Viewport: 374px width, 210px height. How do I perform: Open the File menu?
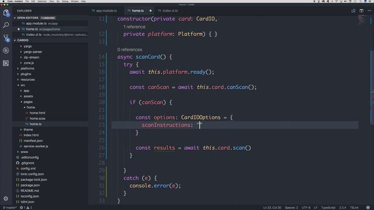pyautogui.click(x=27, y=1)
